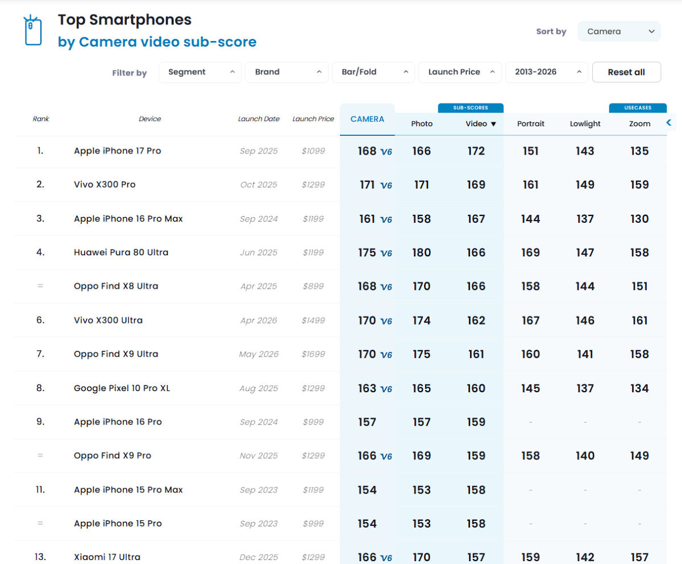Click the V6 badge for Google Pixel 10 Pro XL
This screenshot has width=682, height=564.
pyautogui.click(x=386, y=389)
